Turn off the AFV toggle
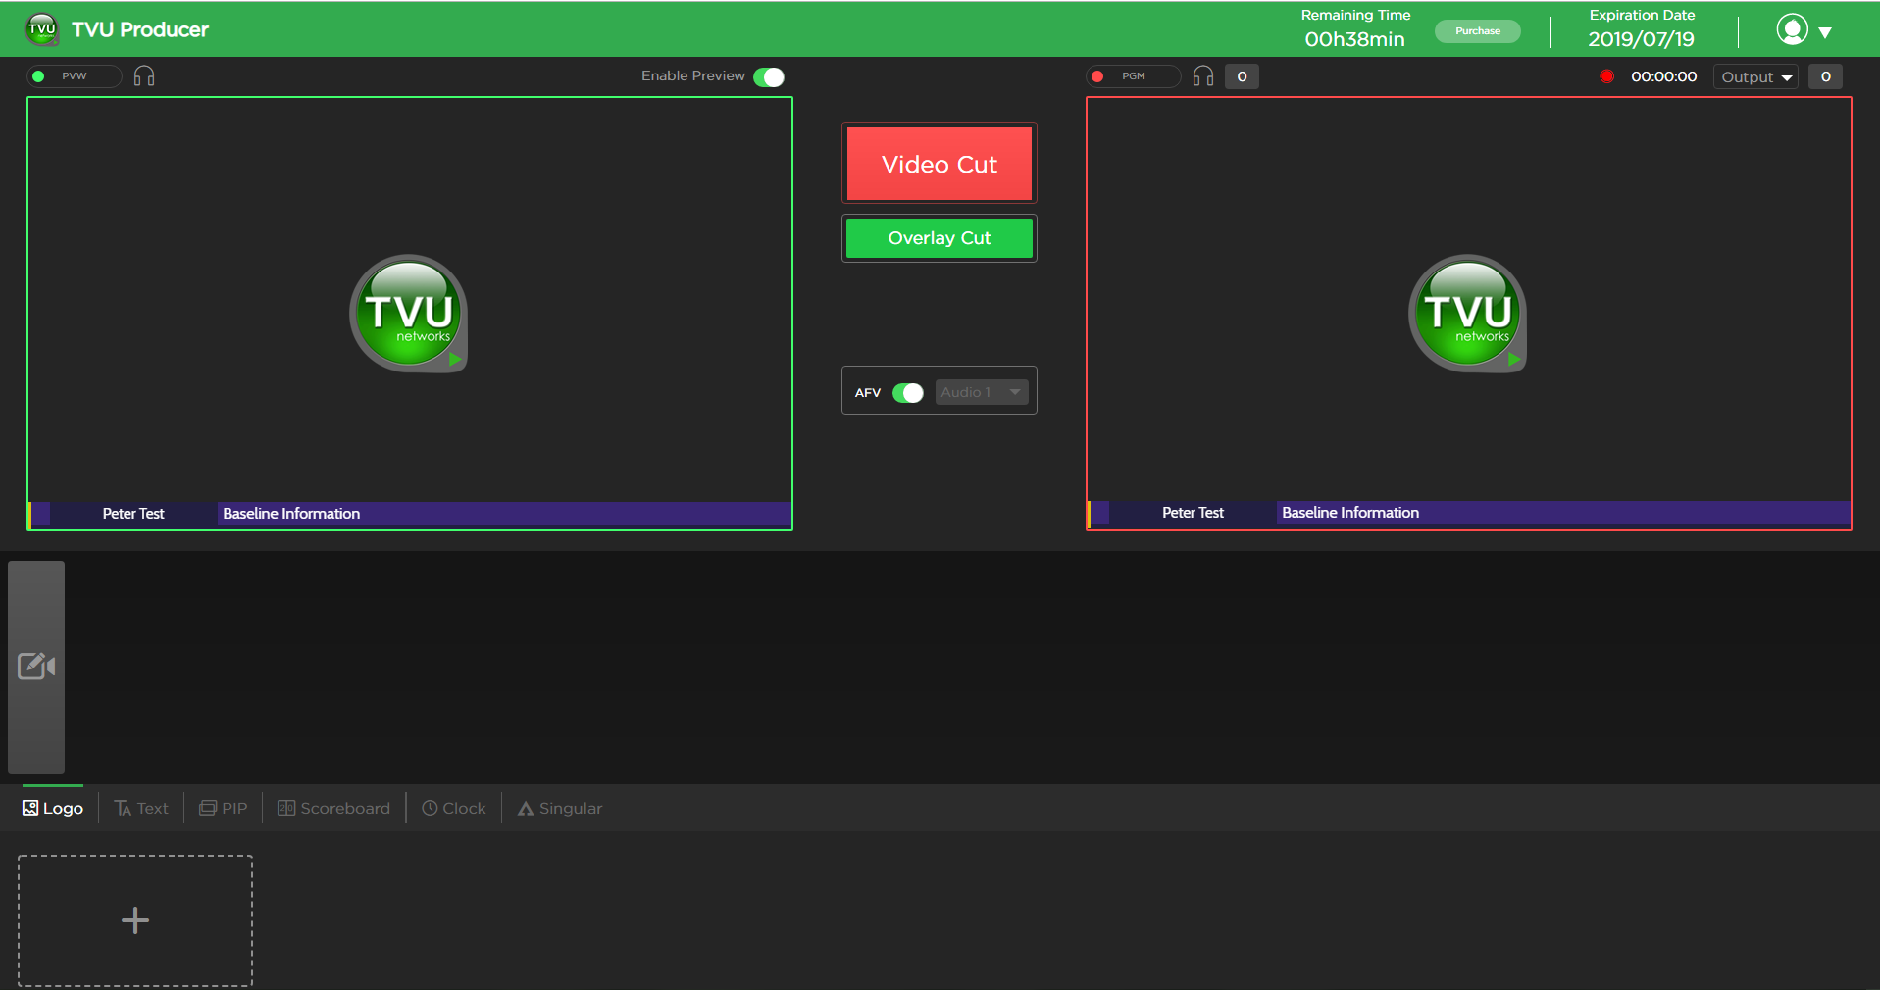Viewport: 1880px width, 990px height. coord(908,393)
